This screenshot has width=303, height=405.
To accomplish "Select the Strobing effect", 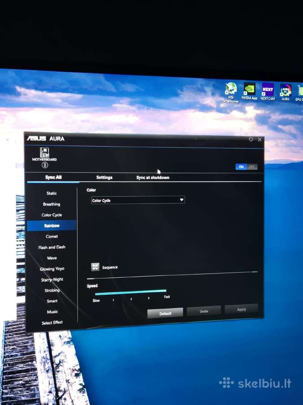I will coord(52,290).
